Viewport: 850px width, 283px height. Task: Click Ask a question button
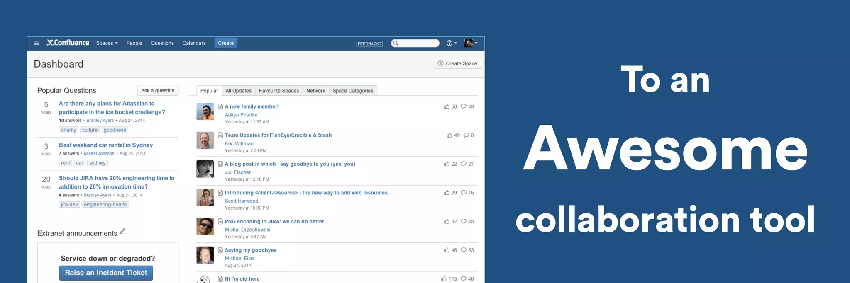[x=158, y=90]
